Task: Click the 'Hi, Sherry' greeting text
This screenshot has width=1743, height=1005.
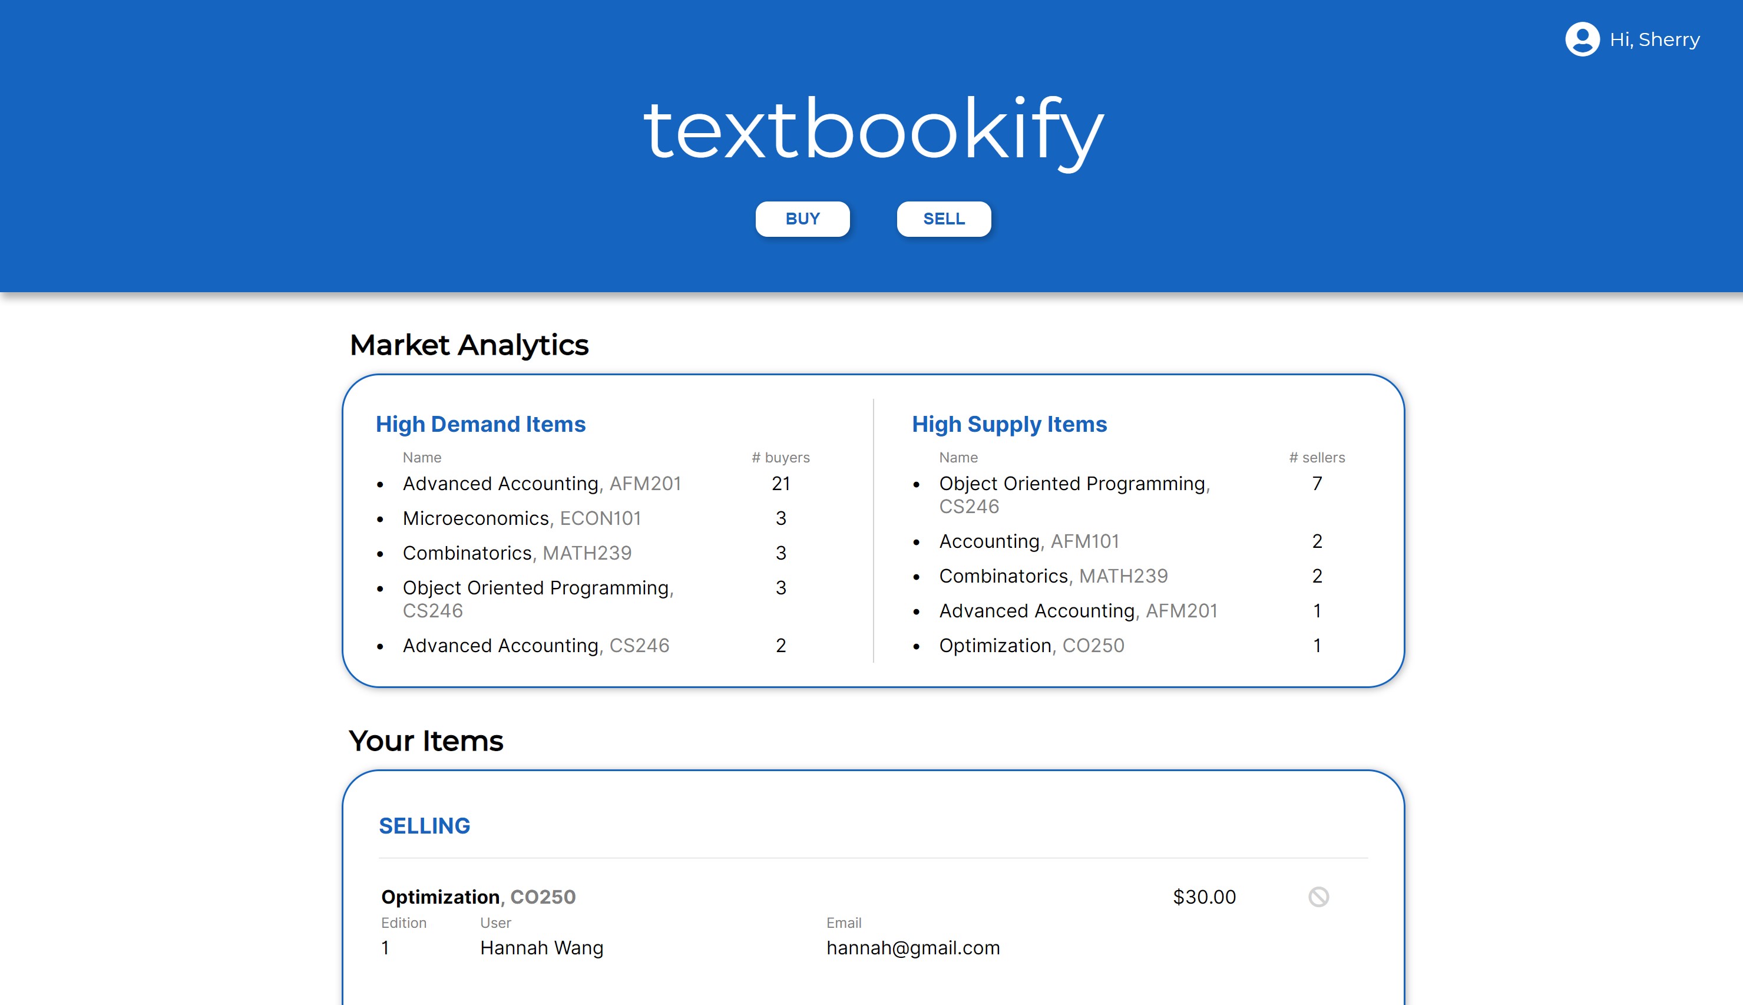Action: (x=1654, y=39)
